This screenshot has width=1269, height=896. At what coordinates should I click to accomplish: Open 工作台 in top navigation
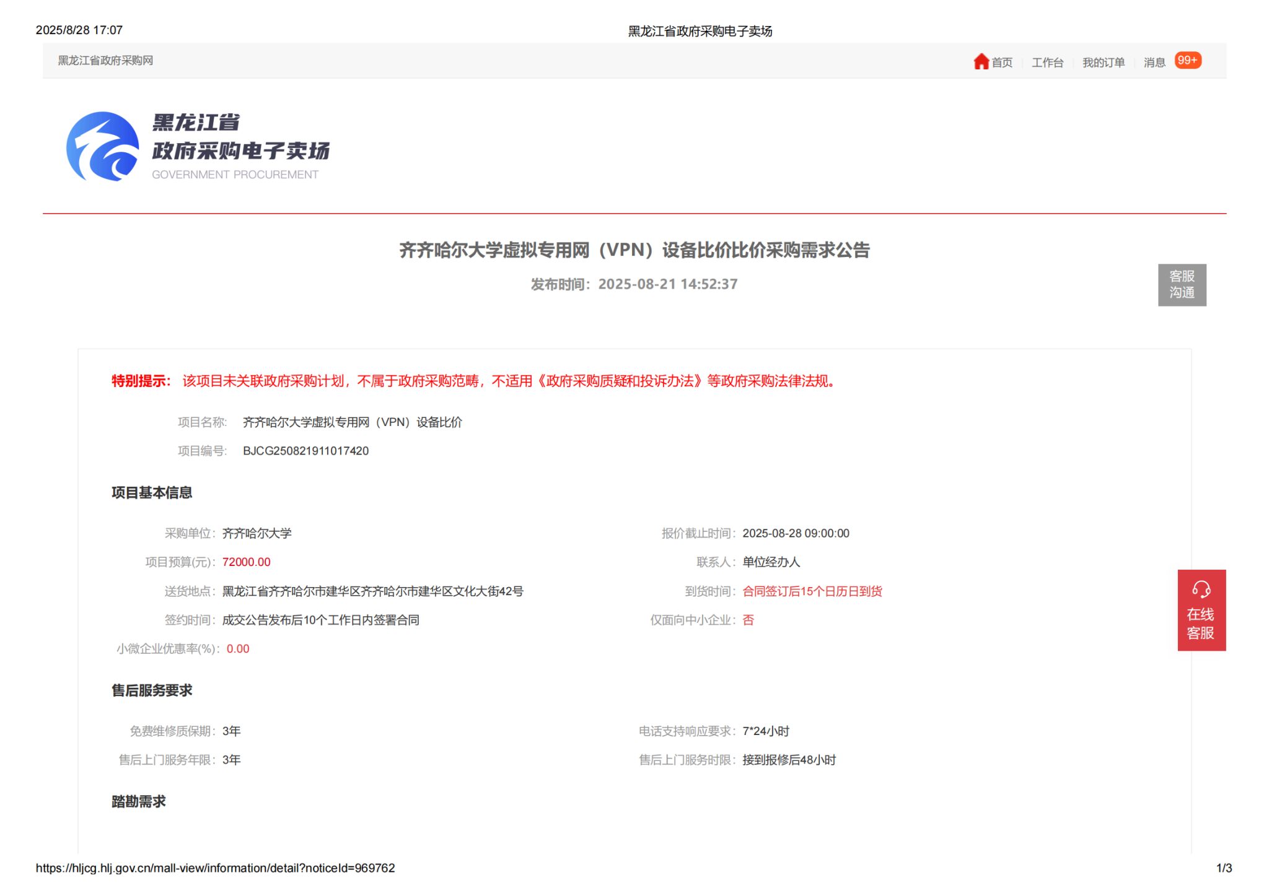click(x=1047, y=63)
